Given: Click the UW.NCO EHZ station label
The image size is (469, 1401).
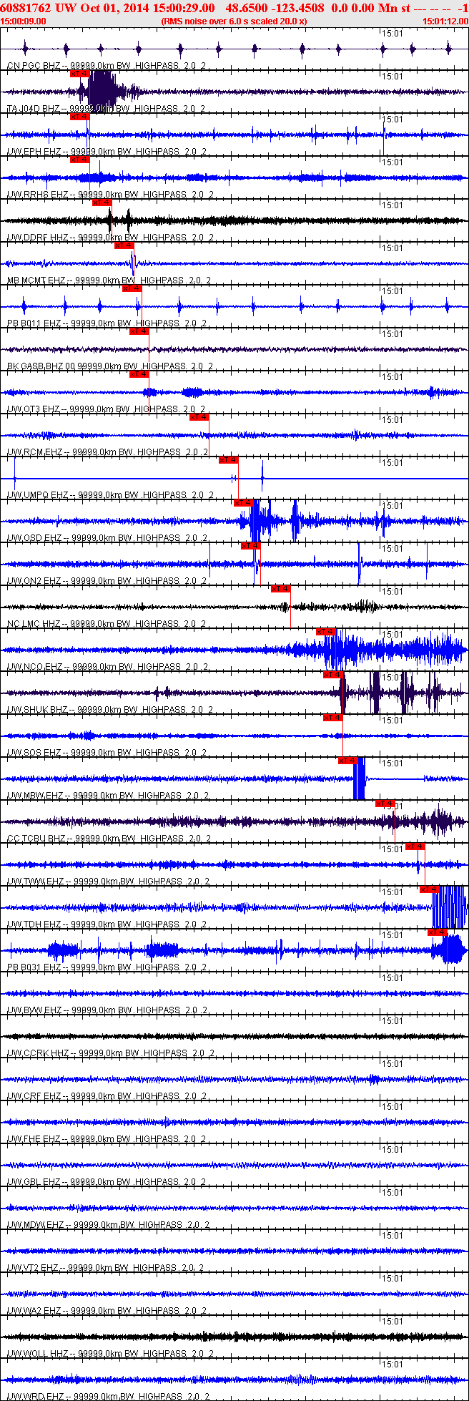Looking at the screenshot, I should 107,667.
